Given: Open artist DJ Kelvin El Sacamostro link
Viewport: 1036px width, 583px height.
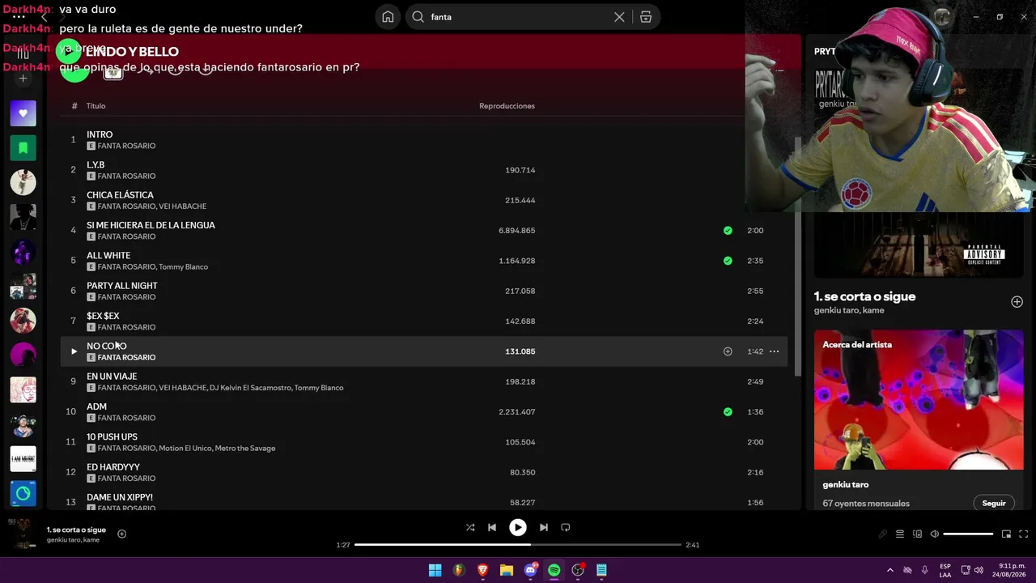Looking at the screenshot, I should 250,388.
